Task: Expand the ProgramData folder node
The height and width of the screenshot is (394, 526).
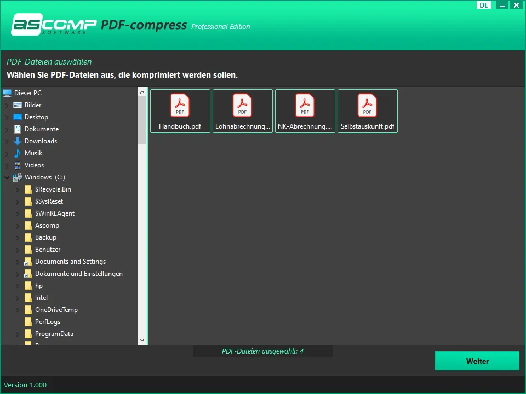Action: coord(18,334)
